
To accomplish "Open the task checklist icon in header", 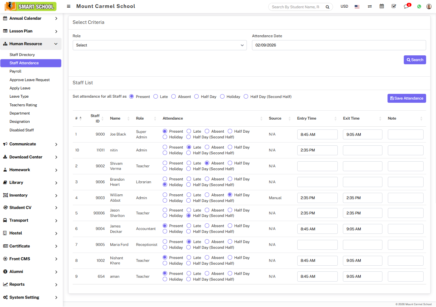I will (x=394, y=6).
